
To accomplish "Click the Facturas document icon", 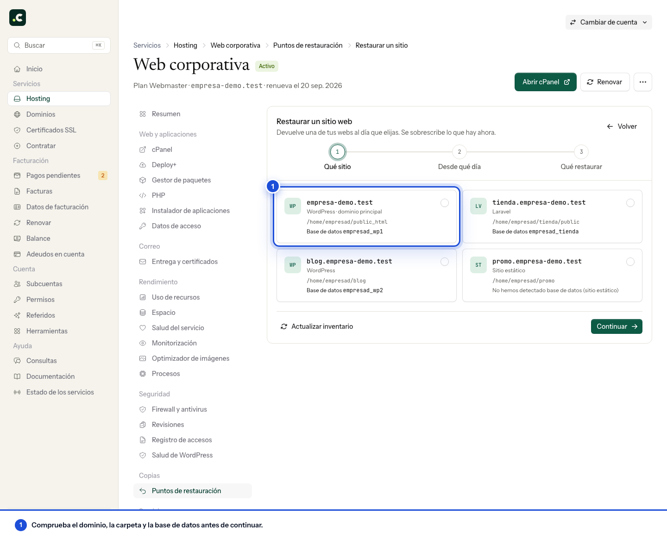I will [x=17, y=191].
